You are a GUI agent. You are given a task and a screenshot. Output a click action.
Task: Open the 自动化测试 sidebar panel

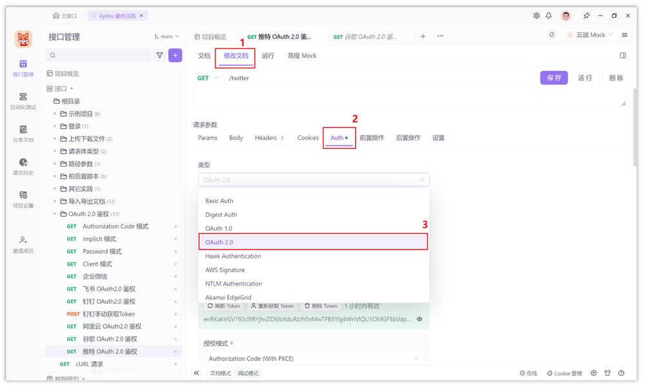(x=23, y=102)
